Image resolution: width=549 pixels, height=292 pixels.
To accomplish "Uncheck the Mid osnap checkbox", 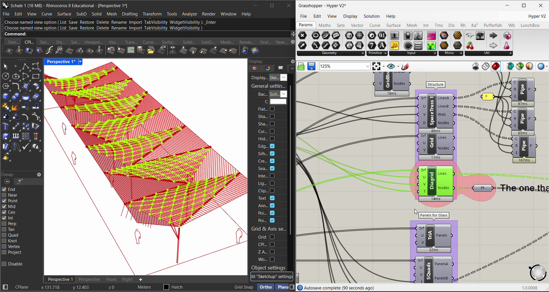I will pyautogui.click(x=4, y=206).
